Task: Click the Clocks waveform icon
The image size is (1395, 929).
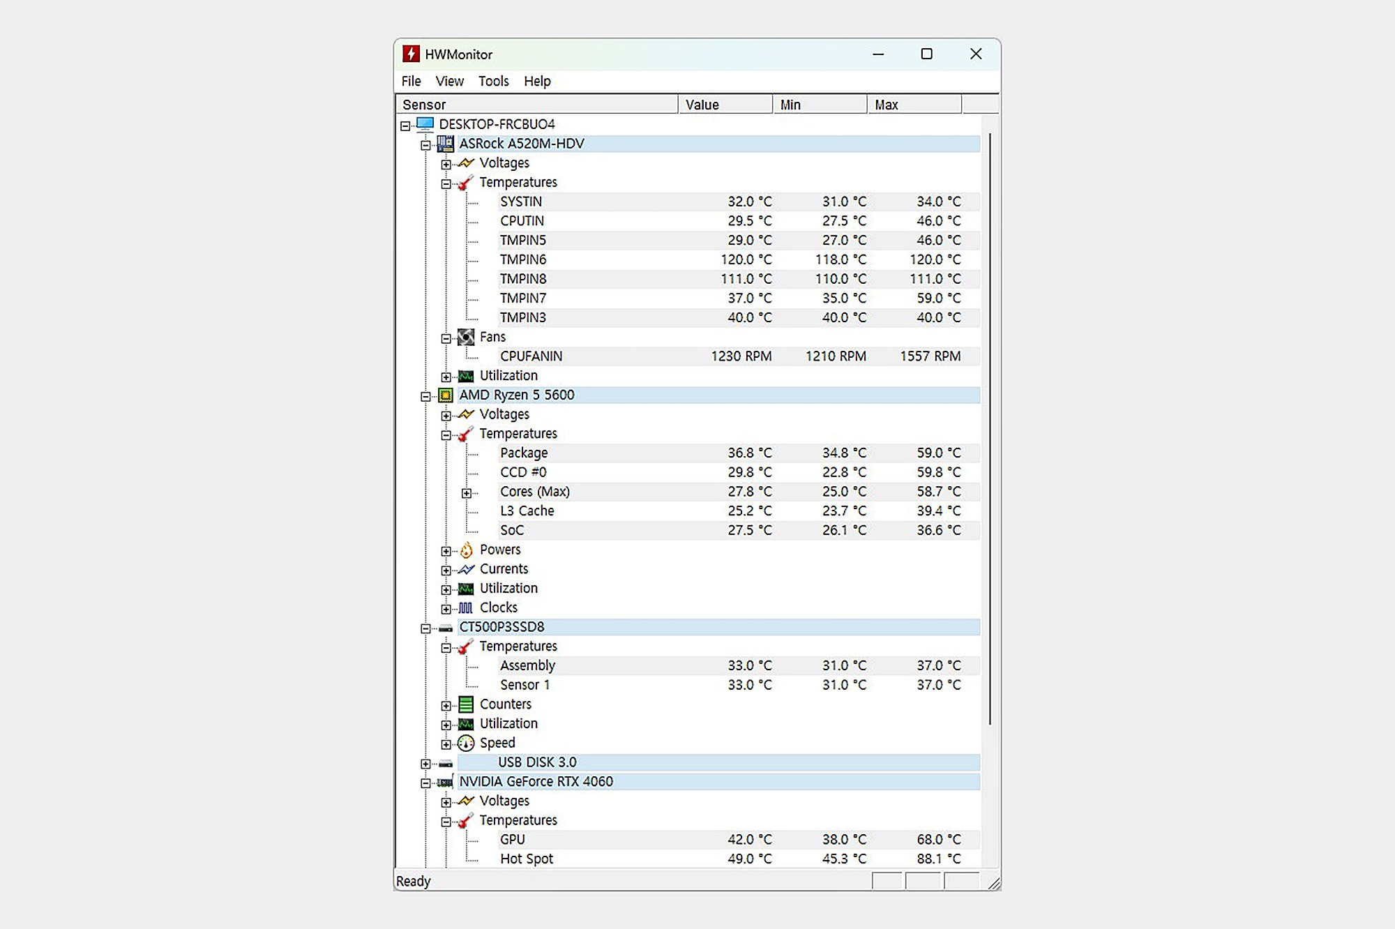Action: click(x=466, y=608)
